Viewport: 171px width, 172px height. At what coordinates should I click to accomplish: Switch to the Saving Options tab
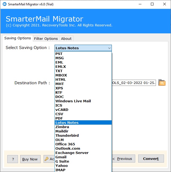(x=17, y=38)
